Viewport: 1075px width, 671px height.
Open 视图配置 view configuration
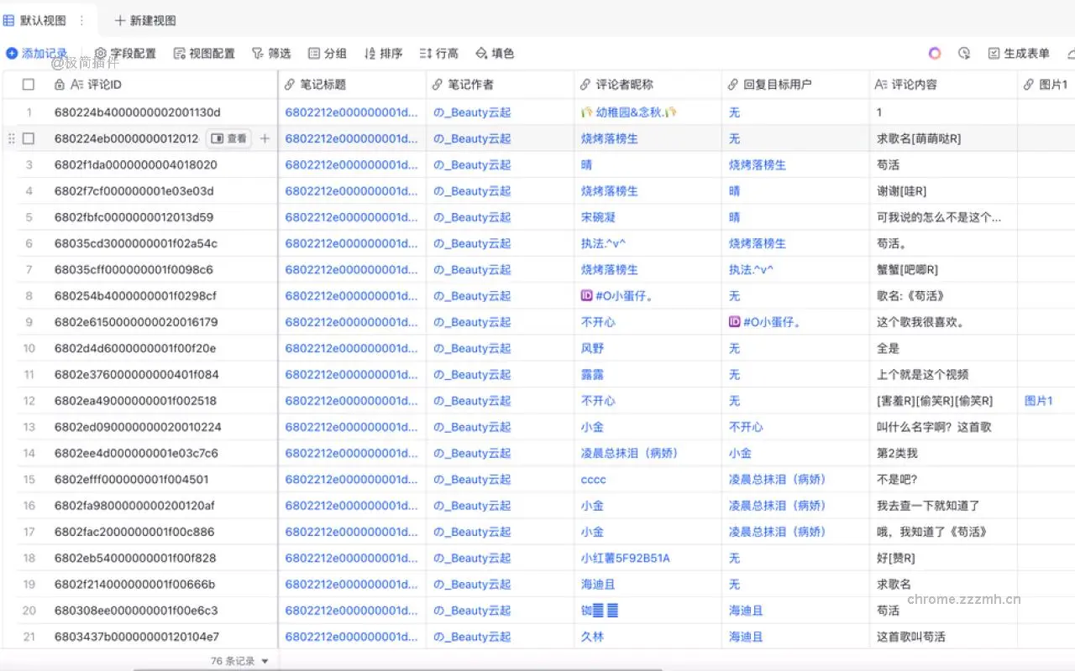pos(204,54)
